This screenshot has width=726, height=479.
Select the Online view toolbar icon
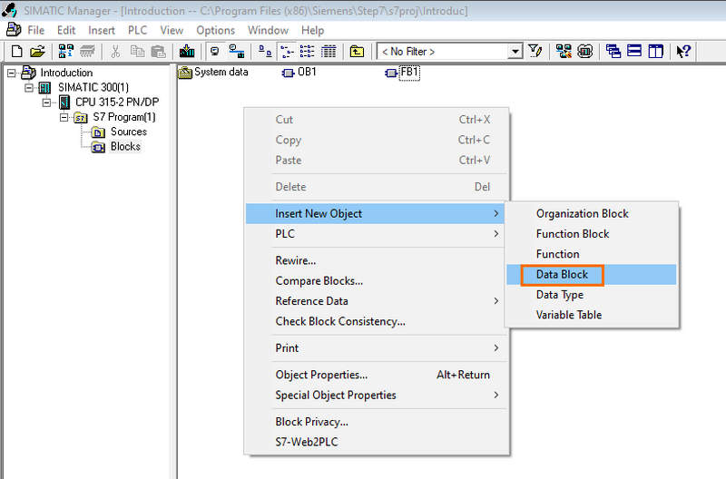[237, 51]
